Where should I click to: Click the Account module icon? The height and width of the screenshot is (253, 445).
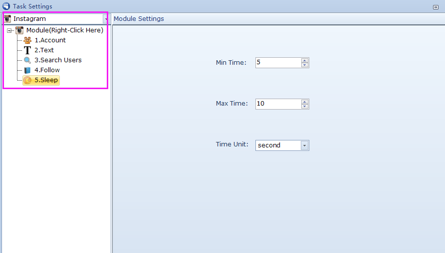(x=27, y=40)
